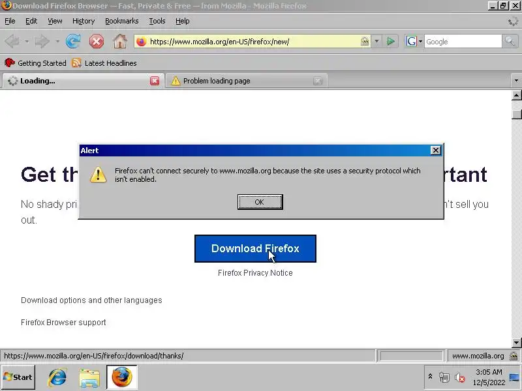The image size is (522, 391).
Task: Open Internet Explorer from the taskbar
Action: click(57, 377)
